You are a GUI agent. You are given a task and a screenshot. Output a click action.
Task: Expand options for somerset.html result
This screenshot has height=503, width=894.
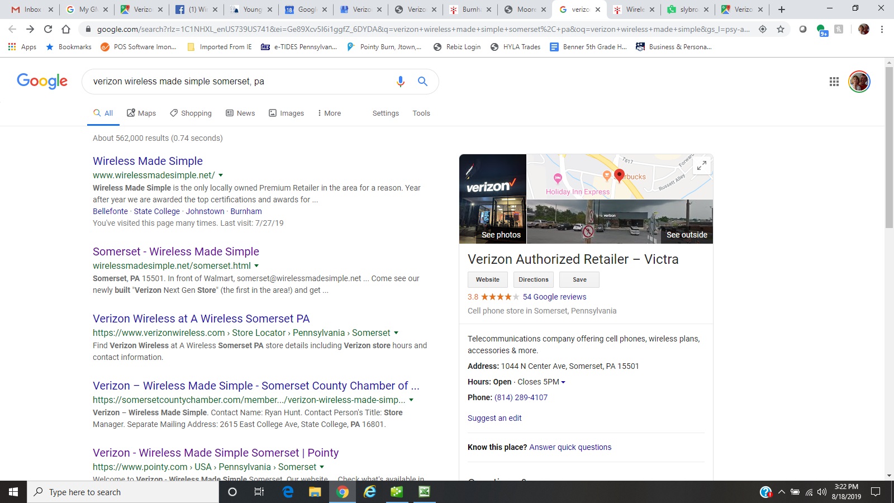(x=256, y=266)
